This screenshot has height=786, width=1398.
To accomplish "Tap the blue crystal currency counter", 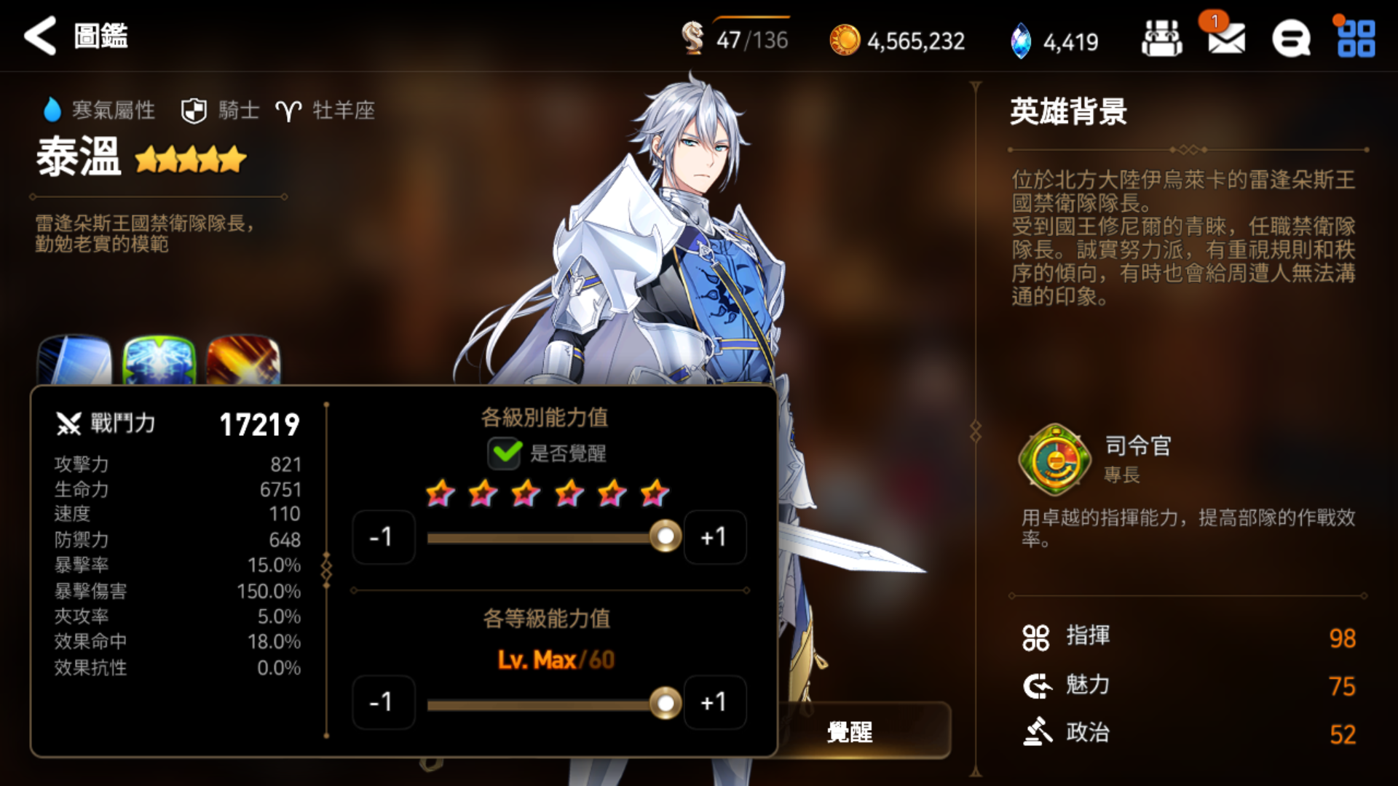I will point(1054,41).
